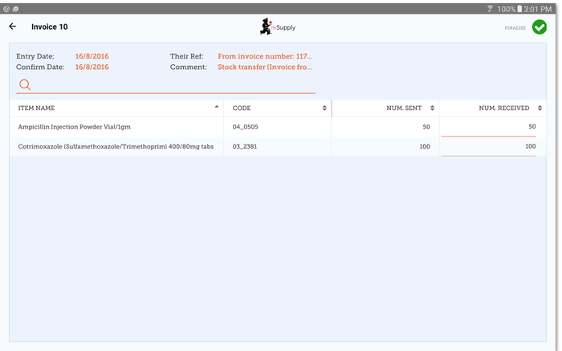The image size is (562, 351).
Task: Edit the Confirm Date value
Action: [x=92, y=67]
